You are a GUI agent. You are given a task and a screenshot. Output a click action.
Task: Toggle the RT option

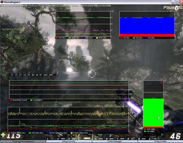(x=41, y=75)
